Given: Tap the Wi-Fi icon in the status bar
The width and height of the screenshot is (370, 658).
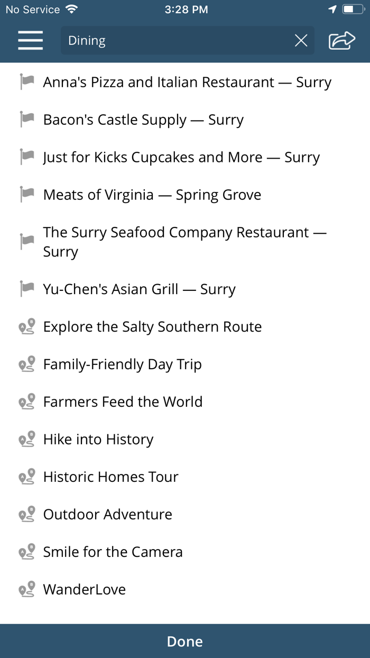Looking at the screenshot, I should (71, 8).
